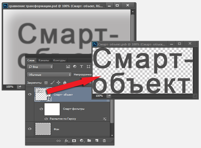This screenshot has height=148, width=201.
Task: Close the сравнение трансформации.psd window
Action: pos(128,5)
